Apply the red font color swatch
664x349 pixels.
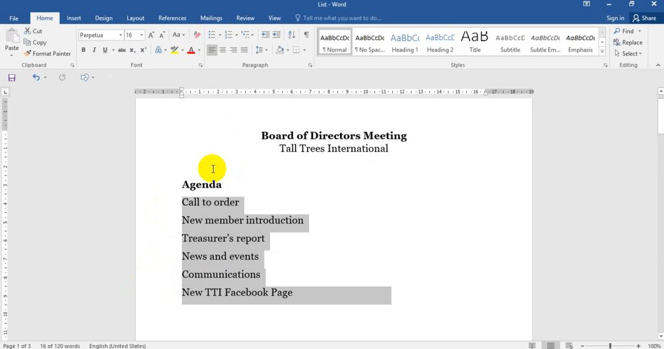[x=191, y=50]
